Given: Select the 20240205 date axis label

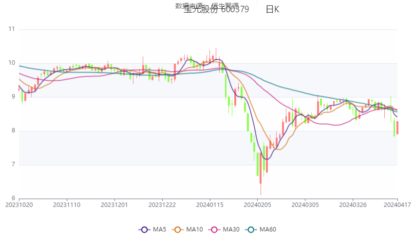Looking at the screenshot, I should point(258,205).
